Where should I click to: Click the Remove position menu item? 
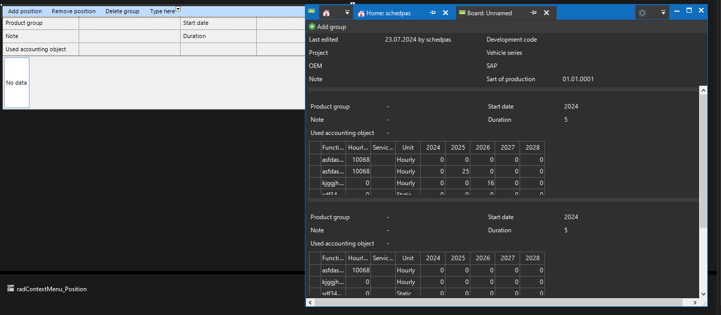coord(74,11)
